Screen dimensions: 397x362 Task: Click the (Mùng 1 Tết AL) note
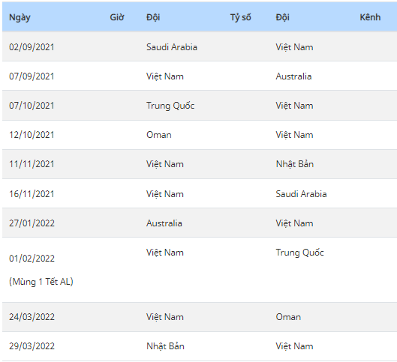41,282
